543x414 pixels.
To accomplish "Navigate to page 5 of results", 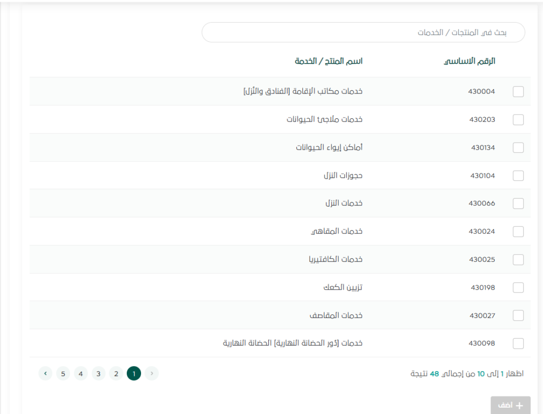I will (63, 374).
